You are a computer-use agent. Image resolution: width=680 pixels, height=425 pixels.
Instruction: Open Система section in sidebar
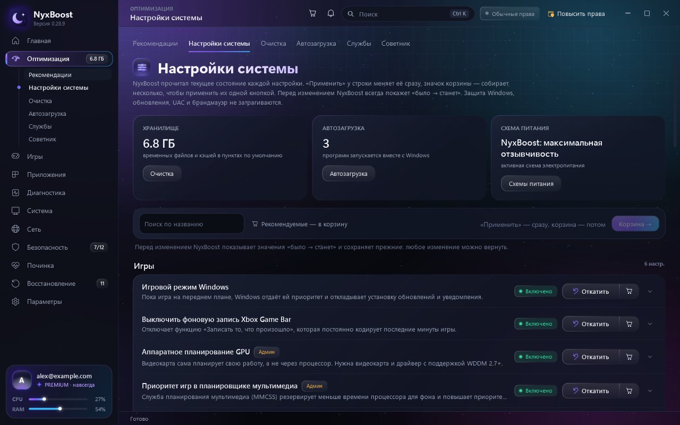[x=59, y=211]
